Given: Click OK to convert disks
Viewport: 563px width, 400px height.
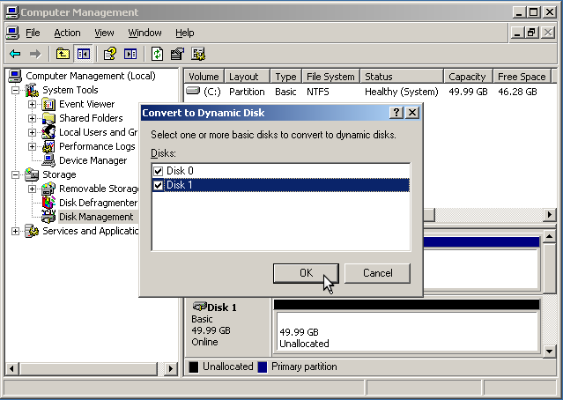Looking at the screenshot, I should 306,273.
